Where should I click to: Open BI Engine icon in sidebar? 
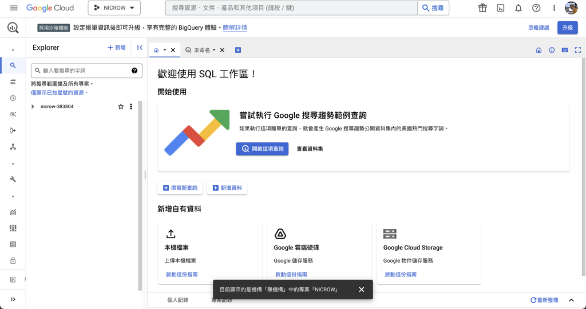pyautogui.click(x=13, y=244)
